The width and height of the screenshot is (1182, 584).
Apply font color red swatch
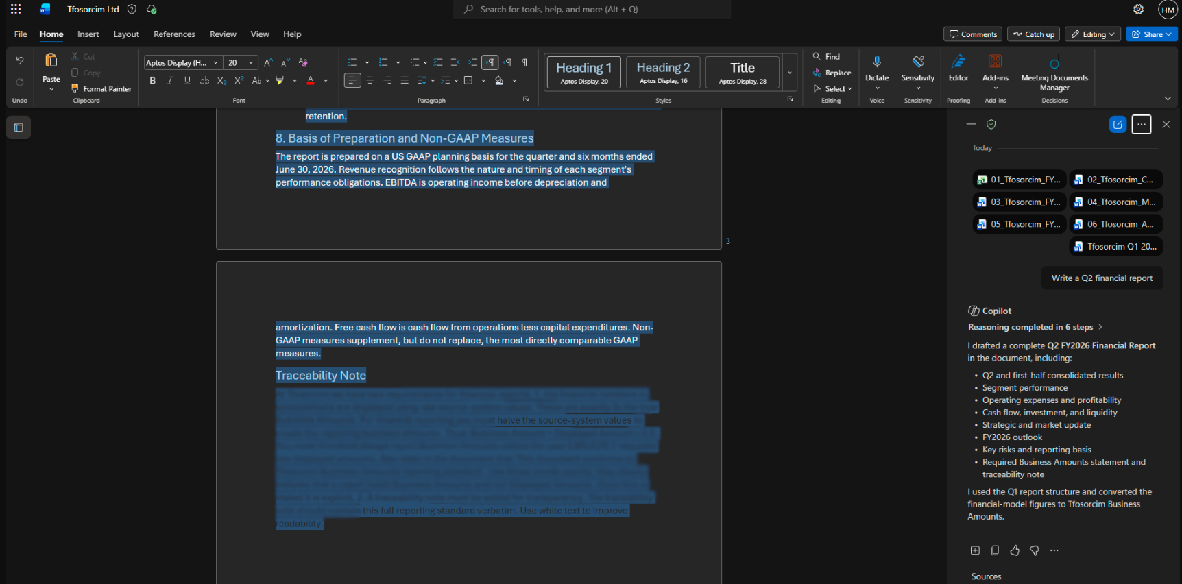(x=311, y=81)
